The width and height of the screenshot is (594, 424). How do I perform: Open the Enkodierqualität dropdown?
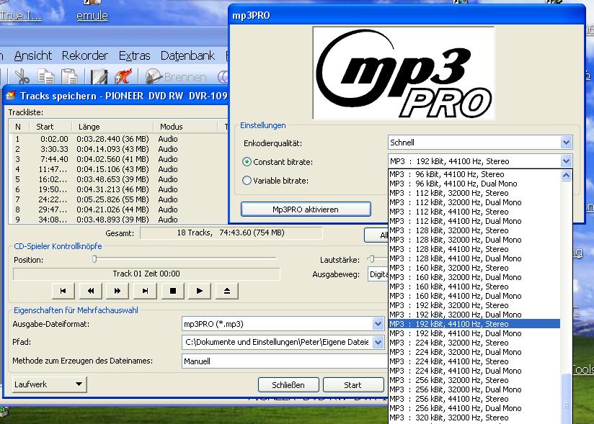(x=566, y=143)
